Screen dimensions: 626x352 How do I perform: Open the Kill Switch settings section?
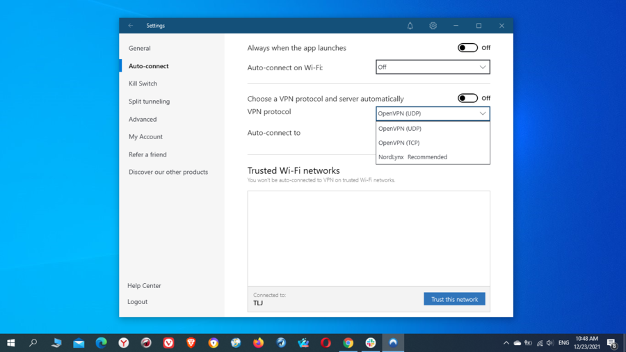tap(143, 83)
